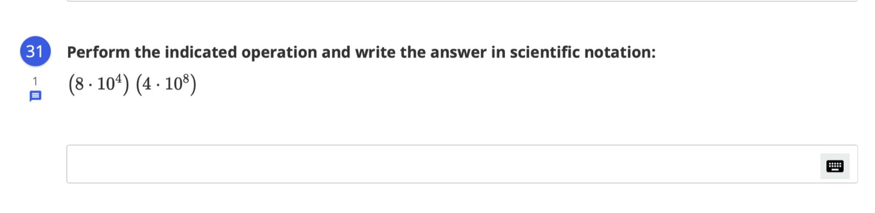Click the point value "1" below badge
Viewport: 875px width, 213px height.
(35, 81)
